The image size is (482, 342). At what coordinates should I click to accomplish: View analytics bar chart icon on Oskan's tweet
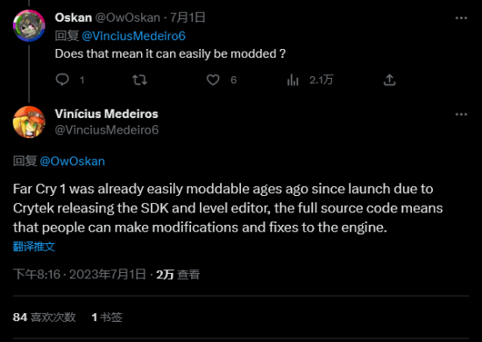293,80
